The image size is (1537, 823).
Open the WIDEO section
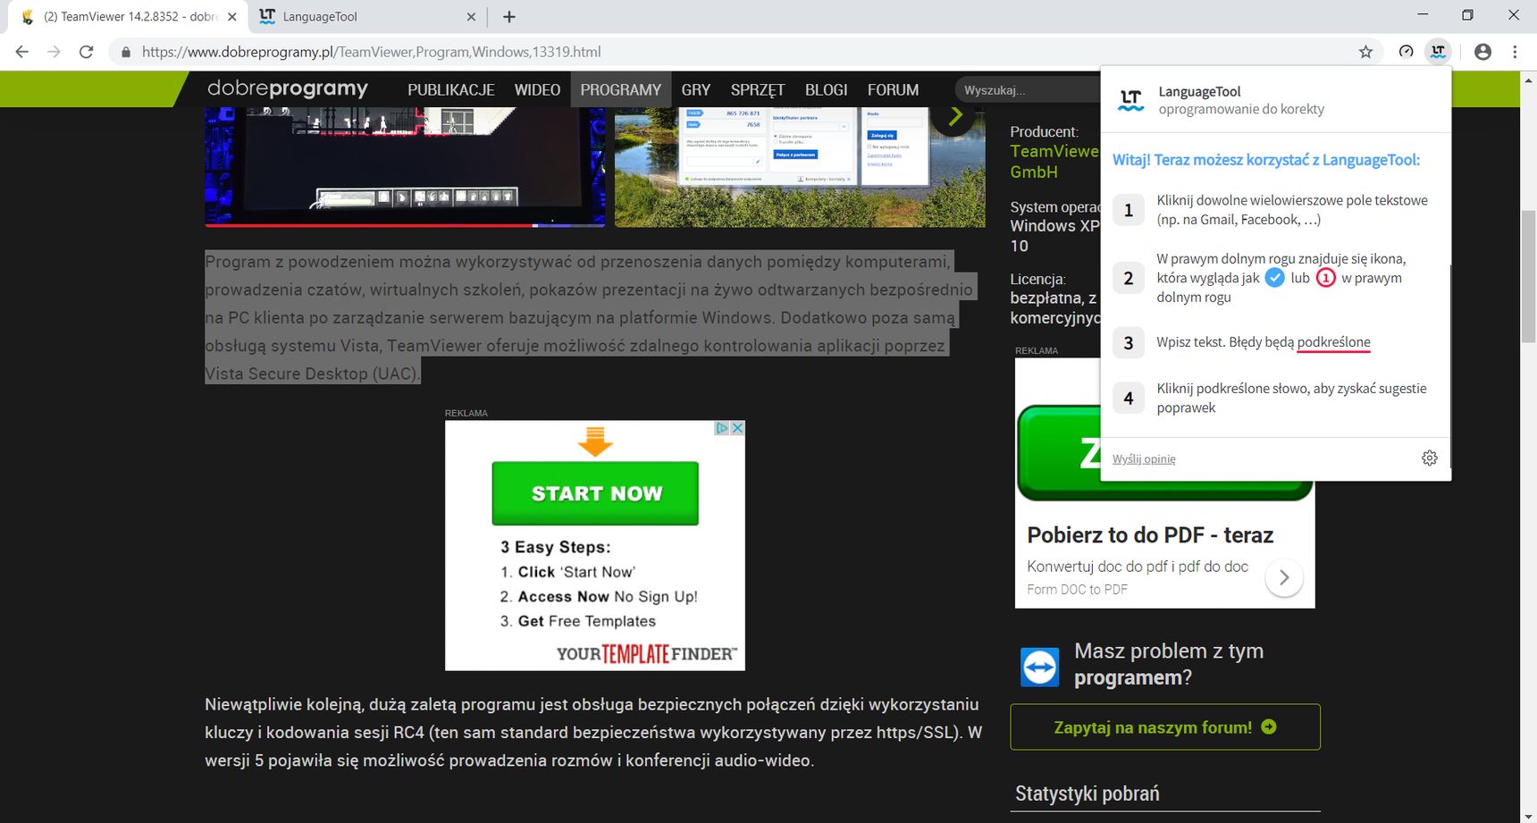pyautogui.click(x=537, y=89)
